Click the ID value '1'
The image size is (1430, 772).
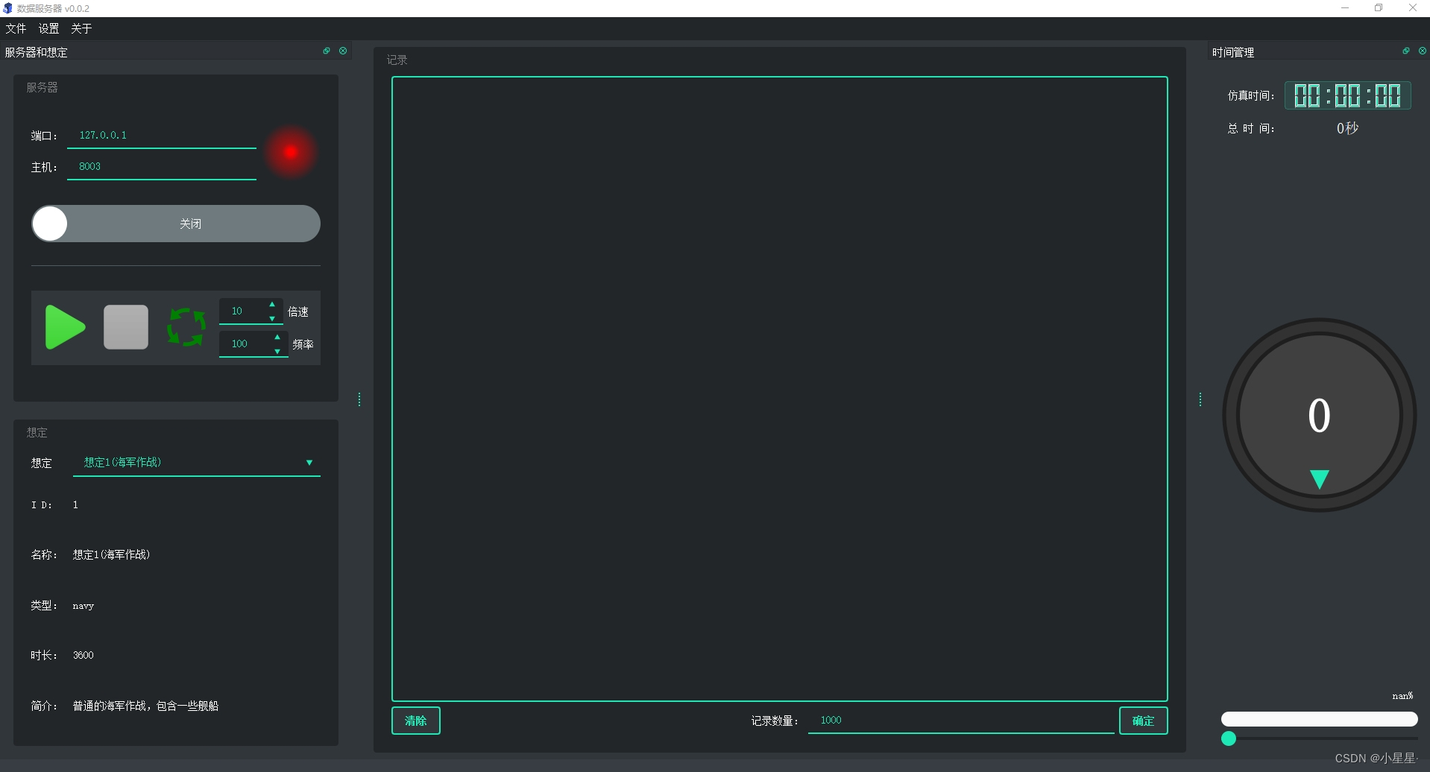(75, 505)
